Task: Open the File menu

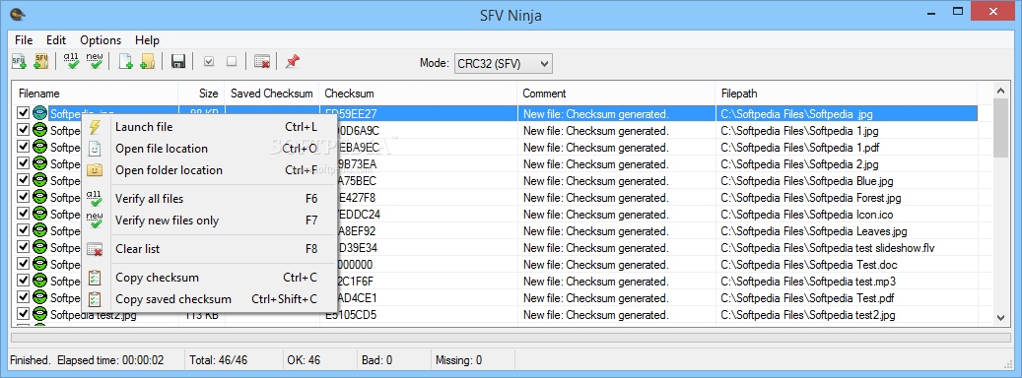Action: coord(24,39)
